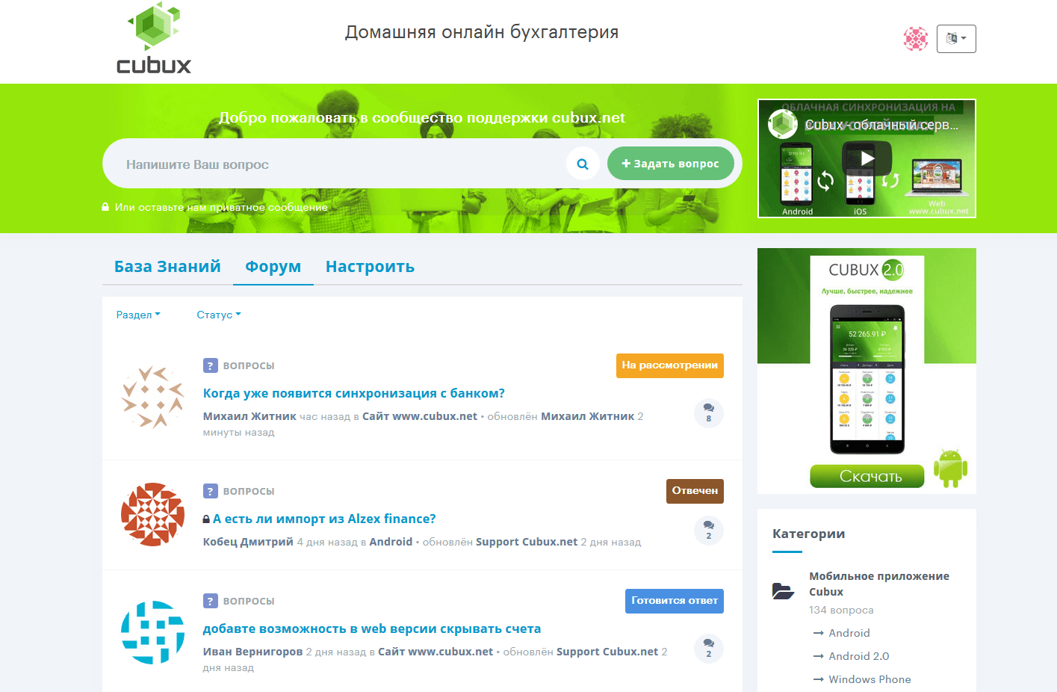Click question-mark icon of Alzex finance topic

pyautogui.click(x=211, y=491)
